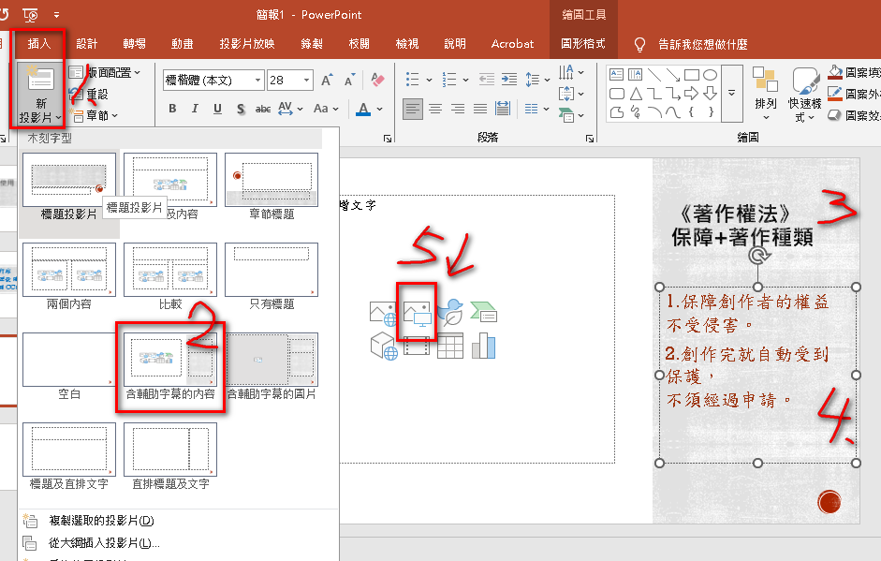Click the text direction icon

[565, 72]
